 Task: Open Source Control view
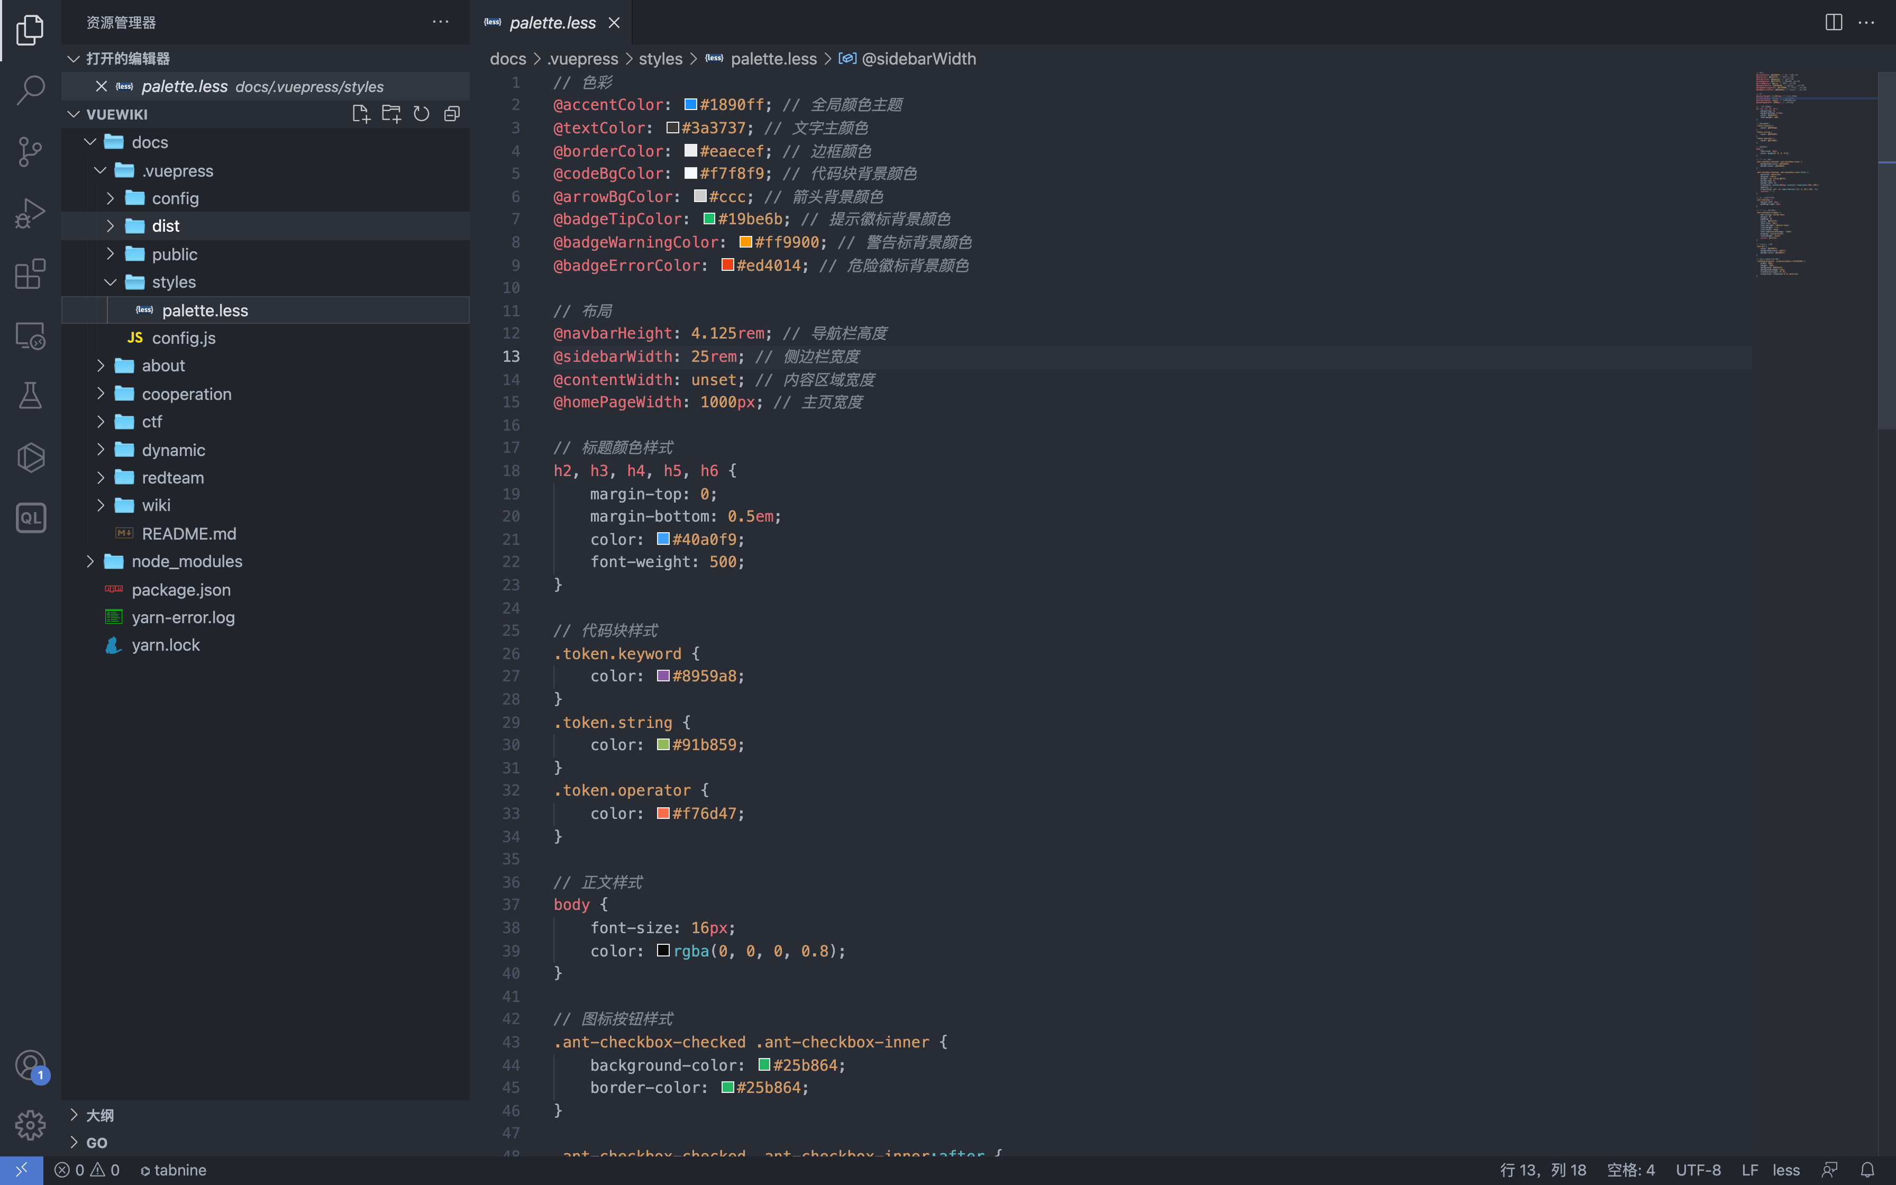[x=30, y=151]
